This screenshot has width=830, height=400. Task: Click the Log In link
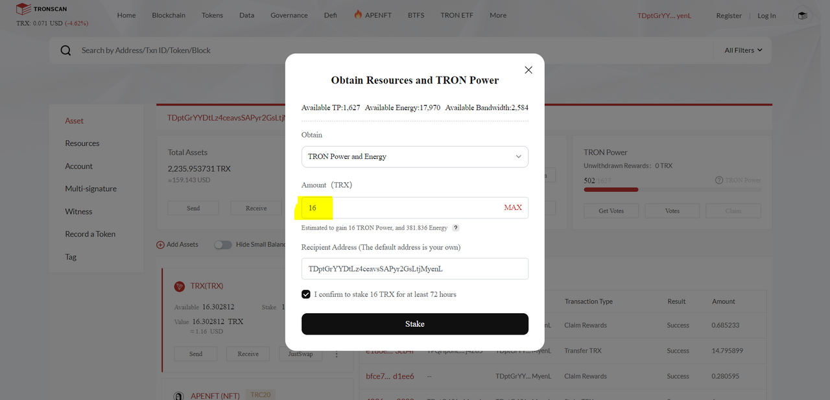(766, 16)
